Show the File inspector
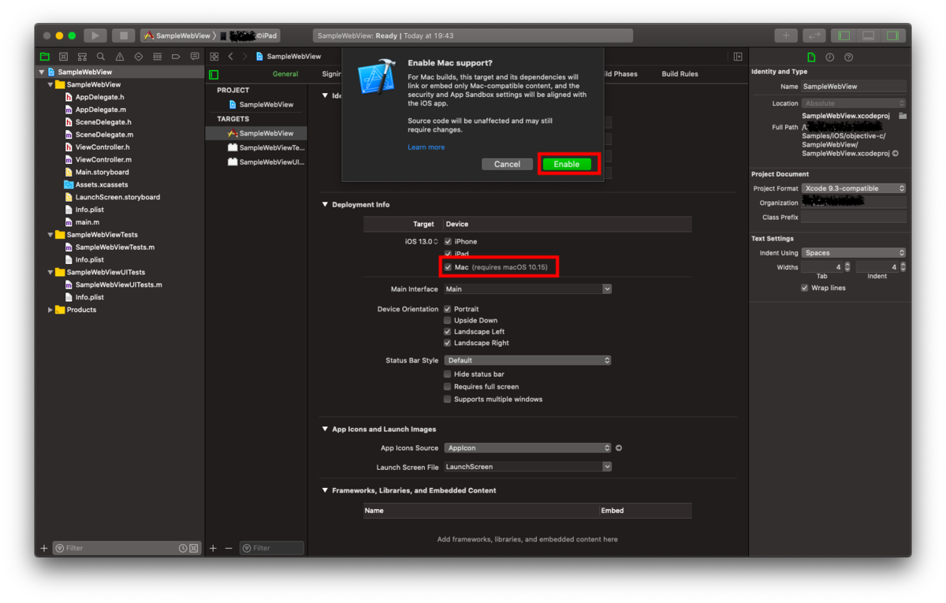The image size is (946, 603). (811, 57)
